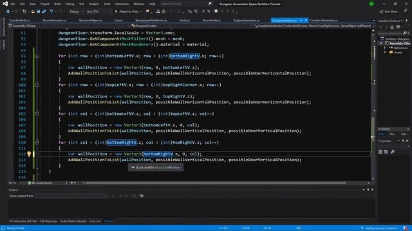Click the Properties categorized view icon
Screen dimensions: 412x231
point(380,151)
